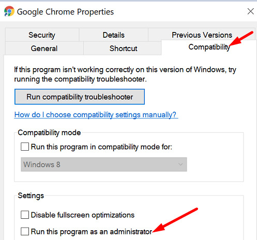Open the Windows 8 compatibility dropdown
Screen dimensions: 257x240
[x=104, y=165]
